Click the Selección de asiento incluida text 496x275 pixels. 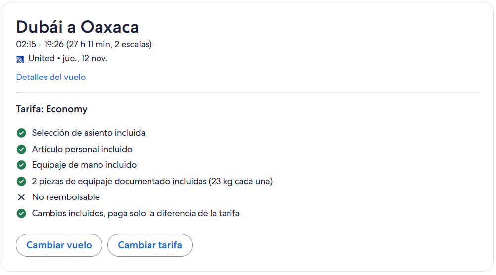pyautogui.click(x=89, y=133)
